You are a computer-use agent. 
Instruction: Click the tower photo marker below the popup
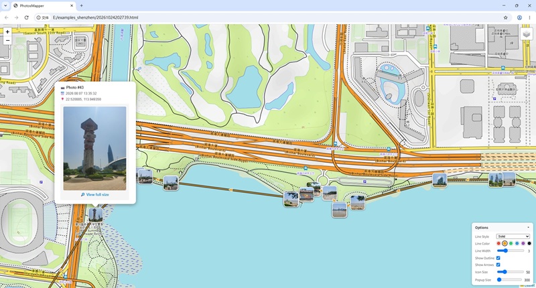click(96, 215)
